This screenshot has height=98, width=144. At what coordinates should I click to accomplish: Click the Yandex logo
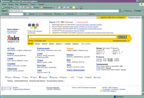pyautogui.click(x=13, y=38)
